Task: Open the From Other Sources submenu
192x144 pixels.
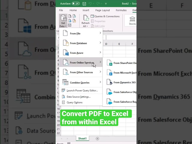Action: [x=81, y=72]
